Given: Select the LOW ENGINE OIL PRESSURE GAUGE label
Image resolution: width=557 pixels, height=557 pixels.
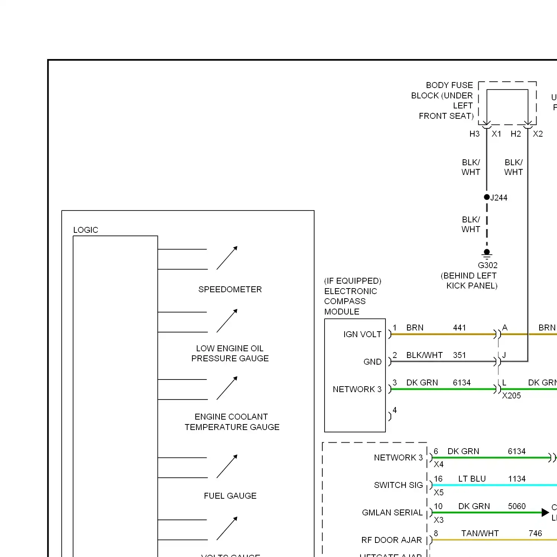Looking at the screenshot, I should pyautogui.click(x=230, y=353).
